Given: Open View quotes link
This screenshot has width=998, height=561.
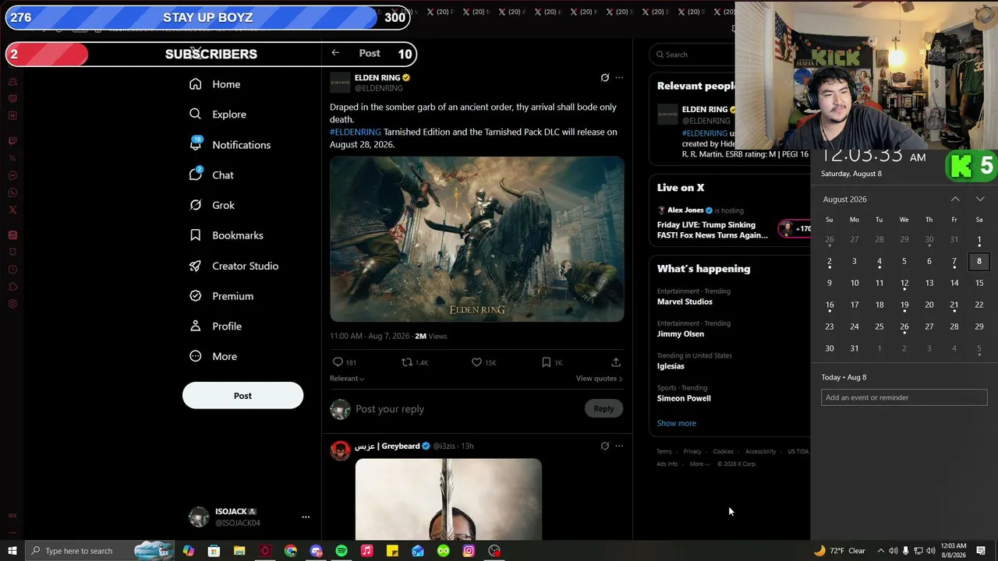Looking at the screenshot, I should click(599, 379).
